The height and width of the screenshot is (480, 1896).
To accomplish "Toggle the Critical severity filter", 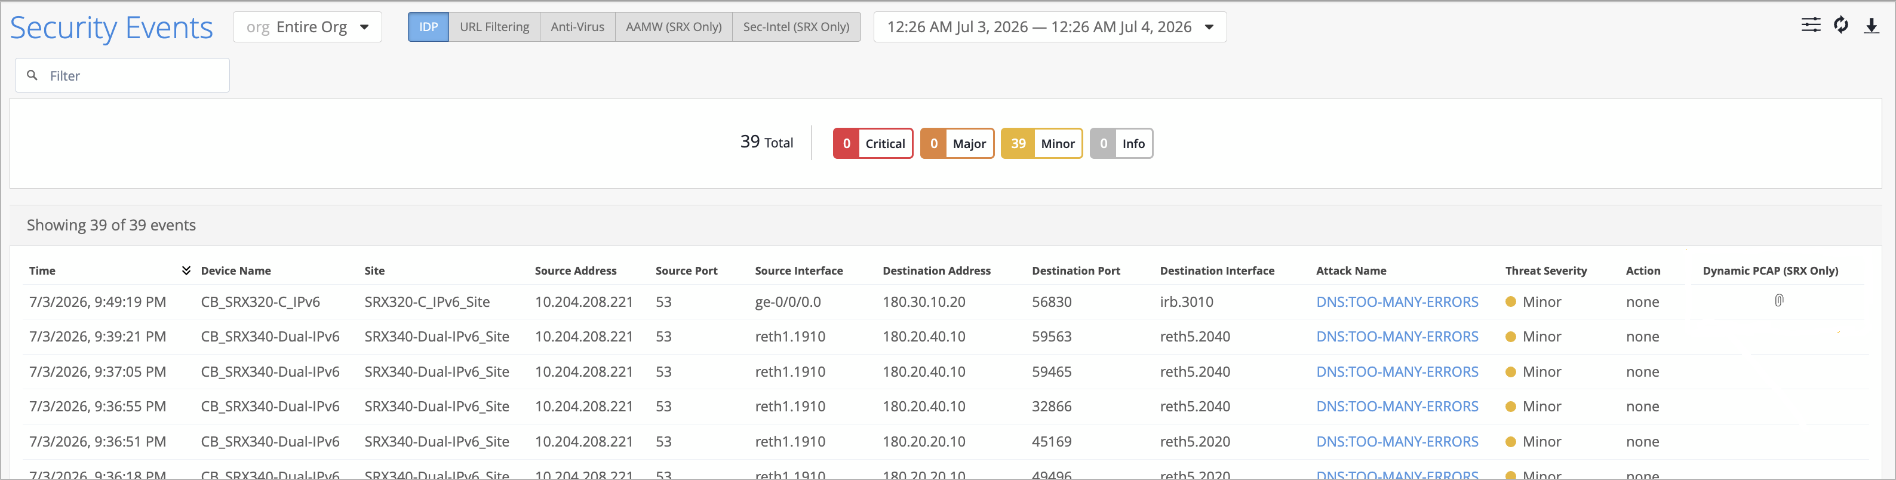I will [873, 143].
